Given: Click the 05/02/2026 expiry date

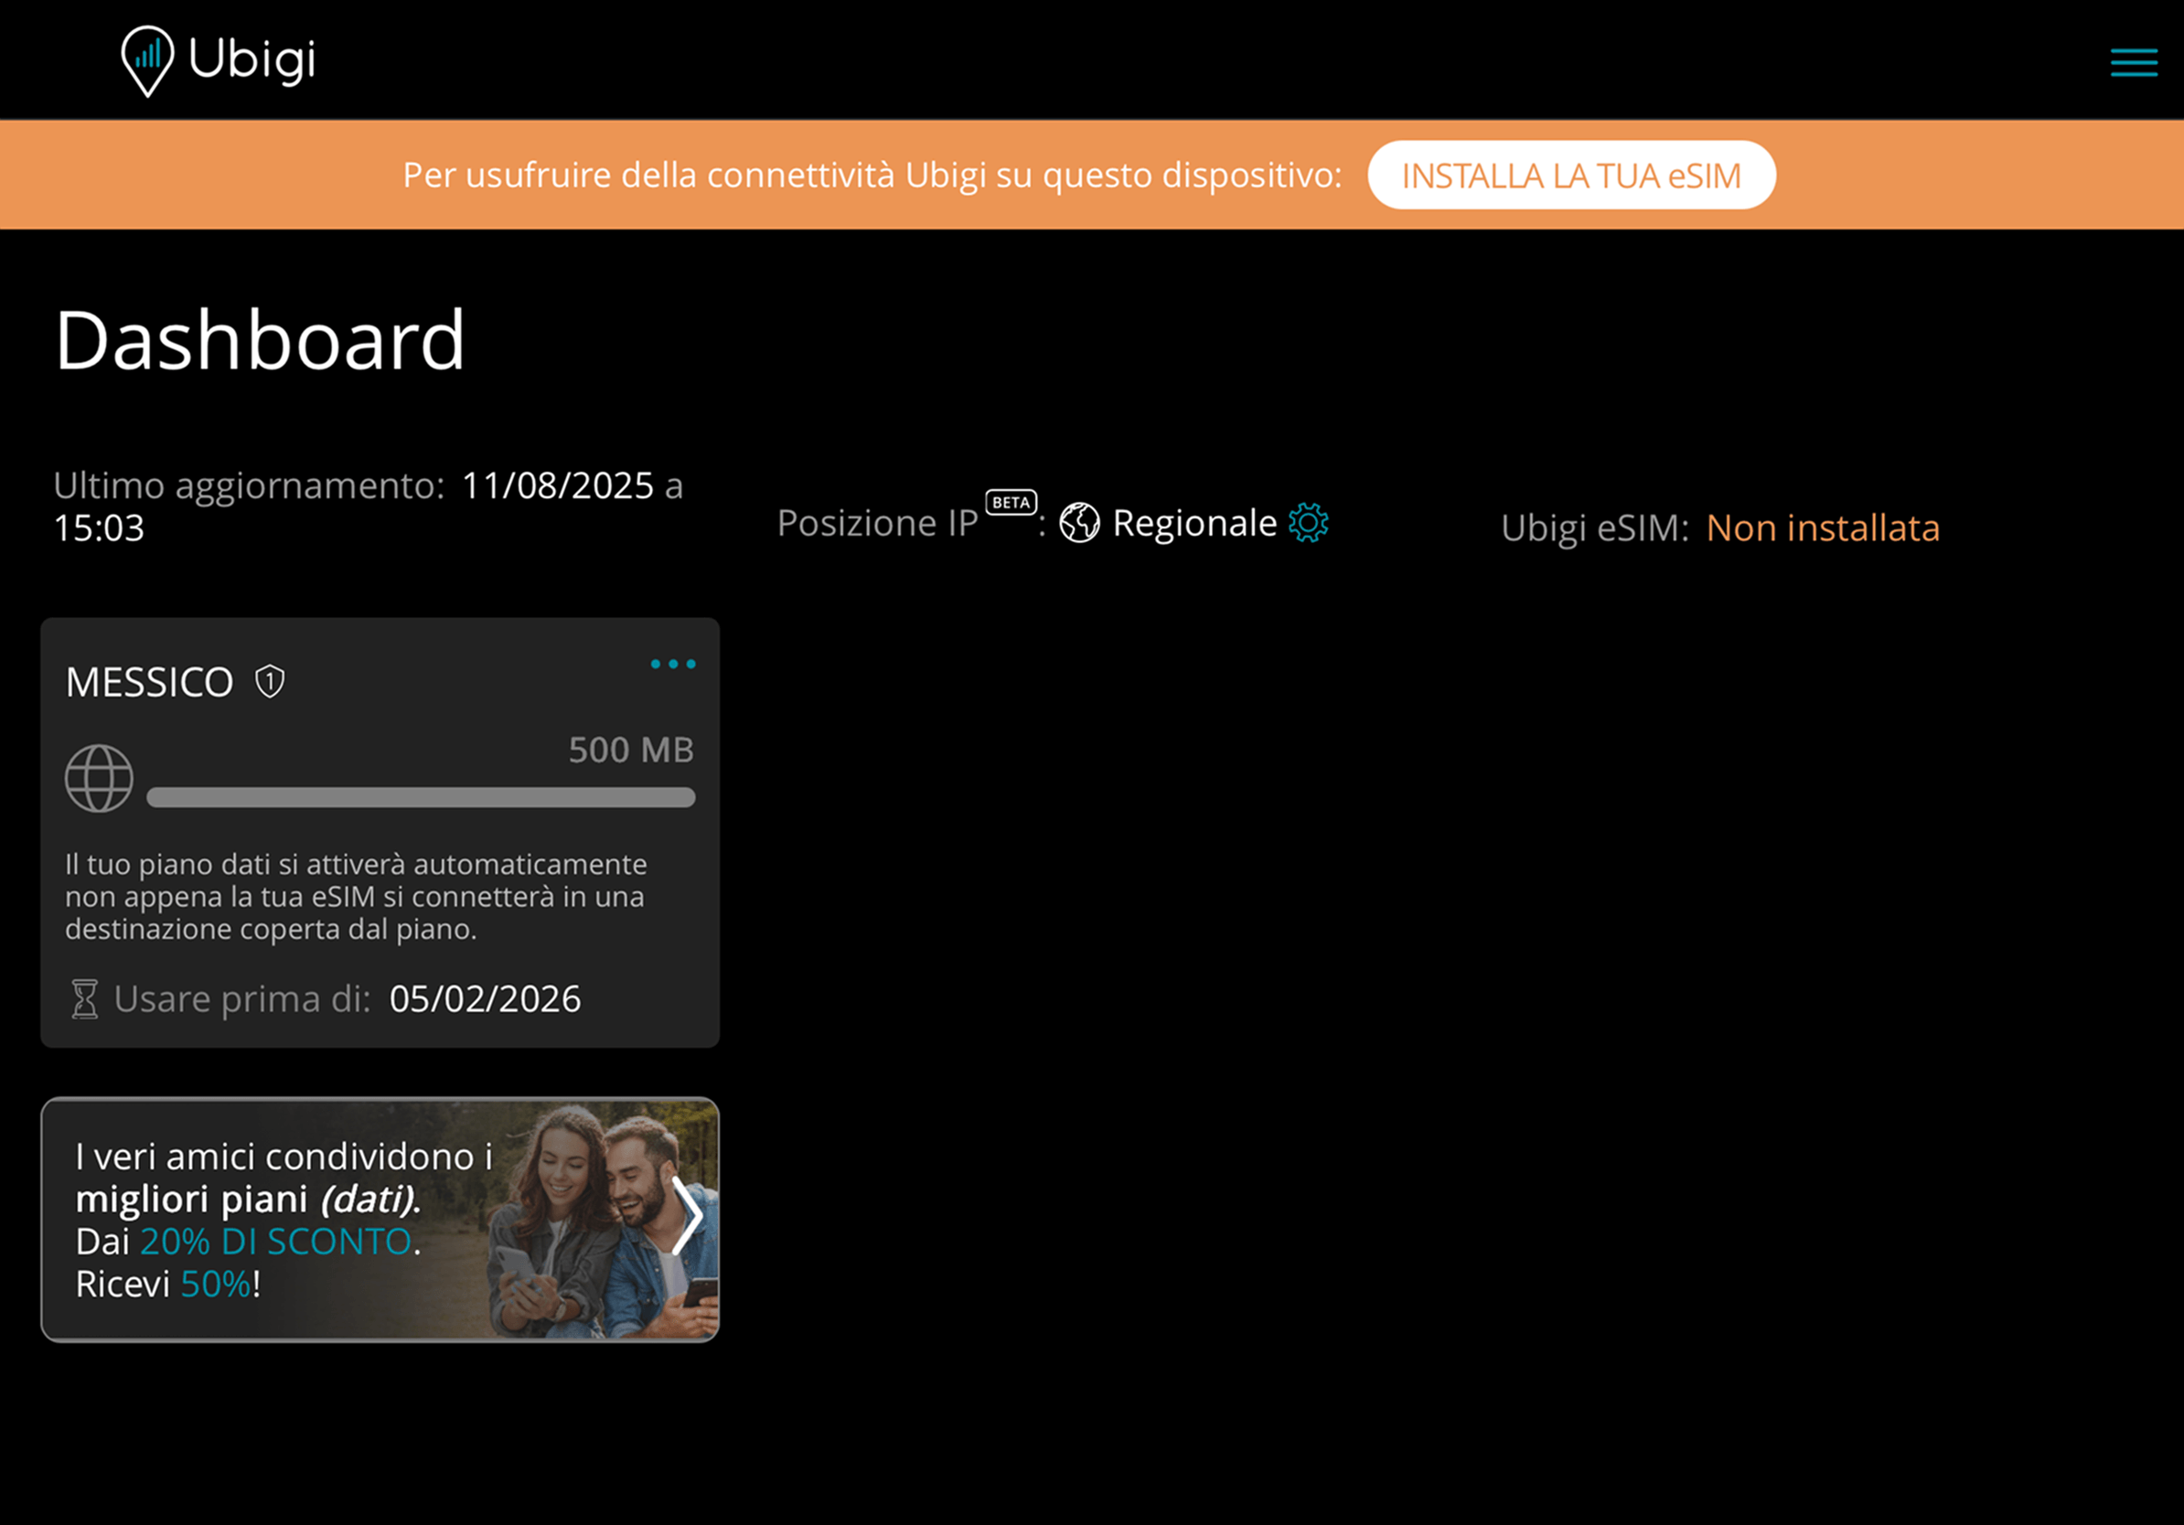Looking at the screenshot, I should pos(485,999).
